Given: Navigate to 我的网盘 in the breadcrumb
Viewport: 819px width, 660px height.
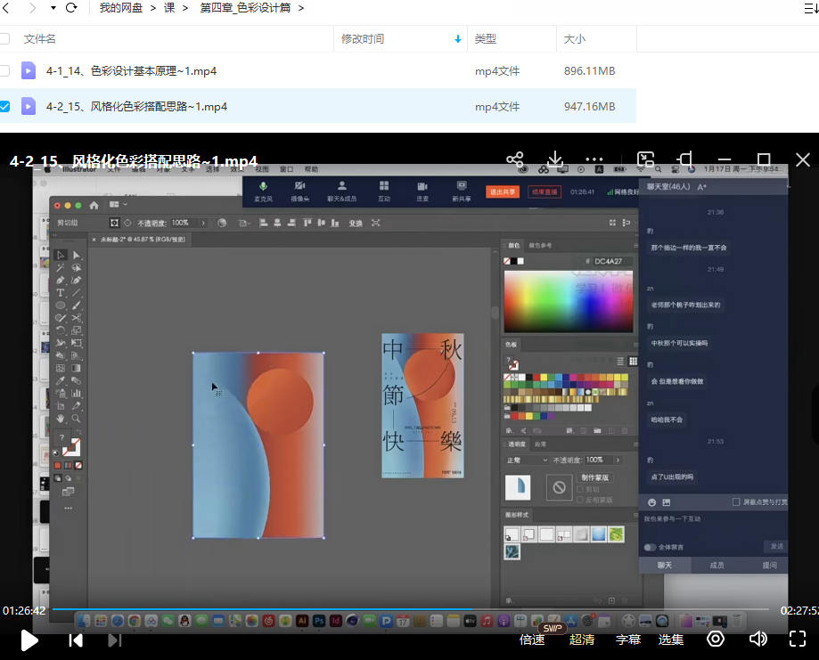Looking at the screenshot, I should point(120,8).
